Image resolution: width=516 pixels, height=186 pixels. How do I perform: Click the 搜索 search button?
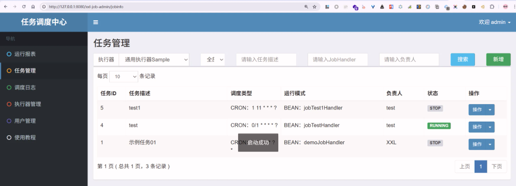[x=463, y=59]
